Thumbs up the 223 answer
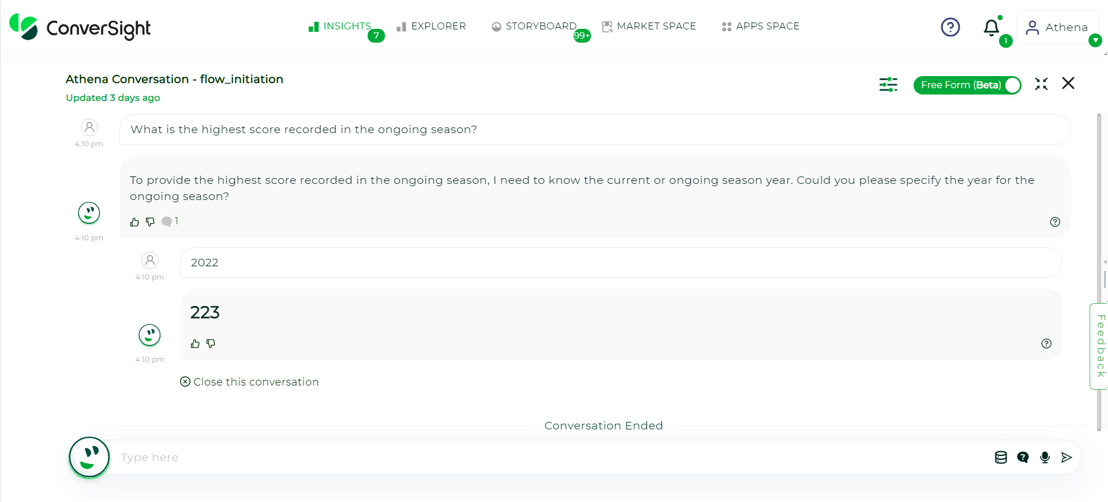Image resolution: width=1108 pixels, height=502 pixels. (x=195, y=344)
